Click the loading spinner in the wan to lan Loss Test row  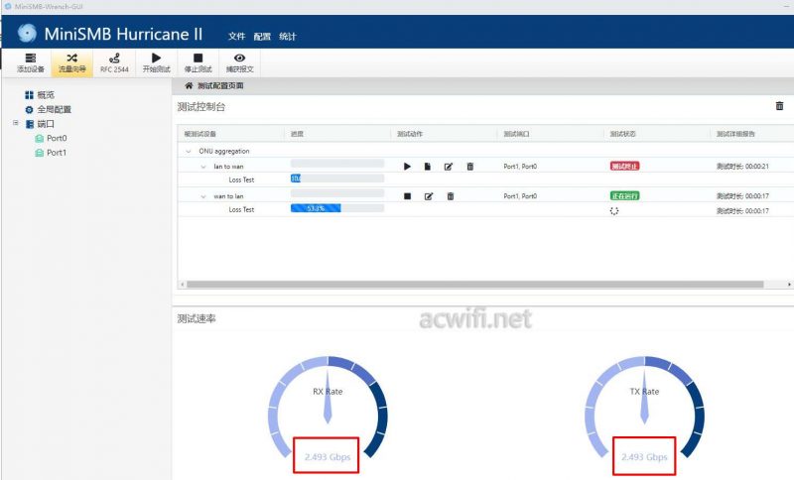coord(614,211)
